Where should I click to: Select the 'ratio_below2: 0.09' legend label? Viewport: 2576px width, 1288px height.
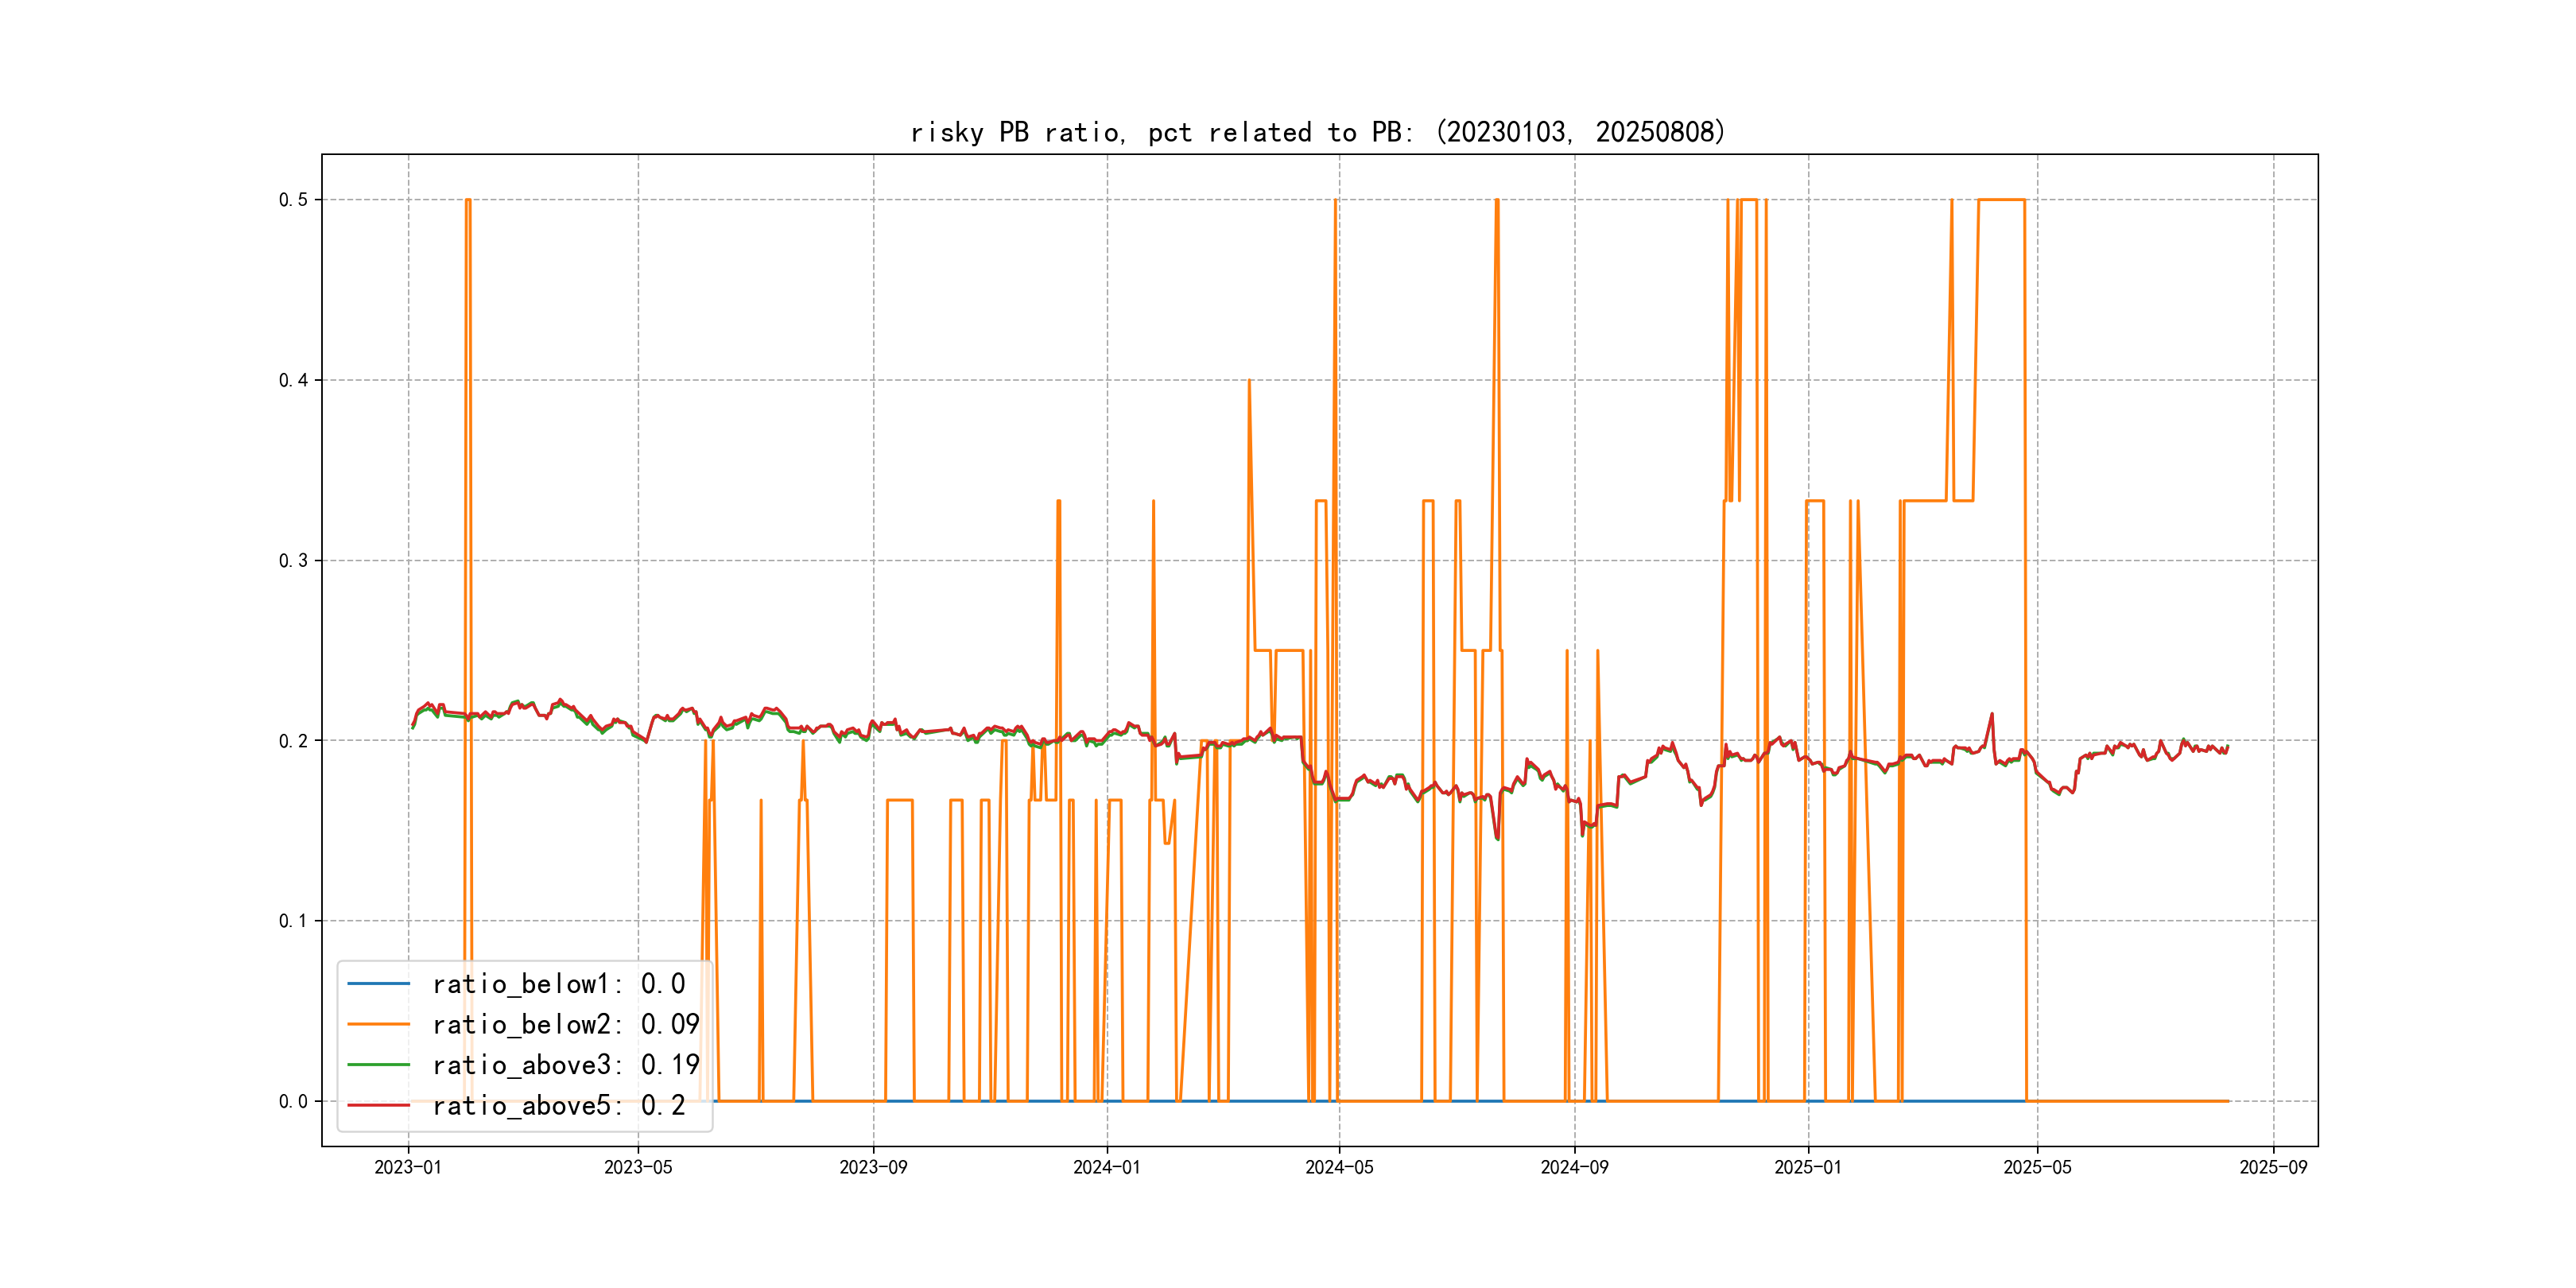click(565, 1024)
